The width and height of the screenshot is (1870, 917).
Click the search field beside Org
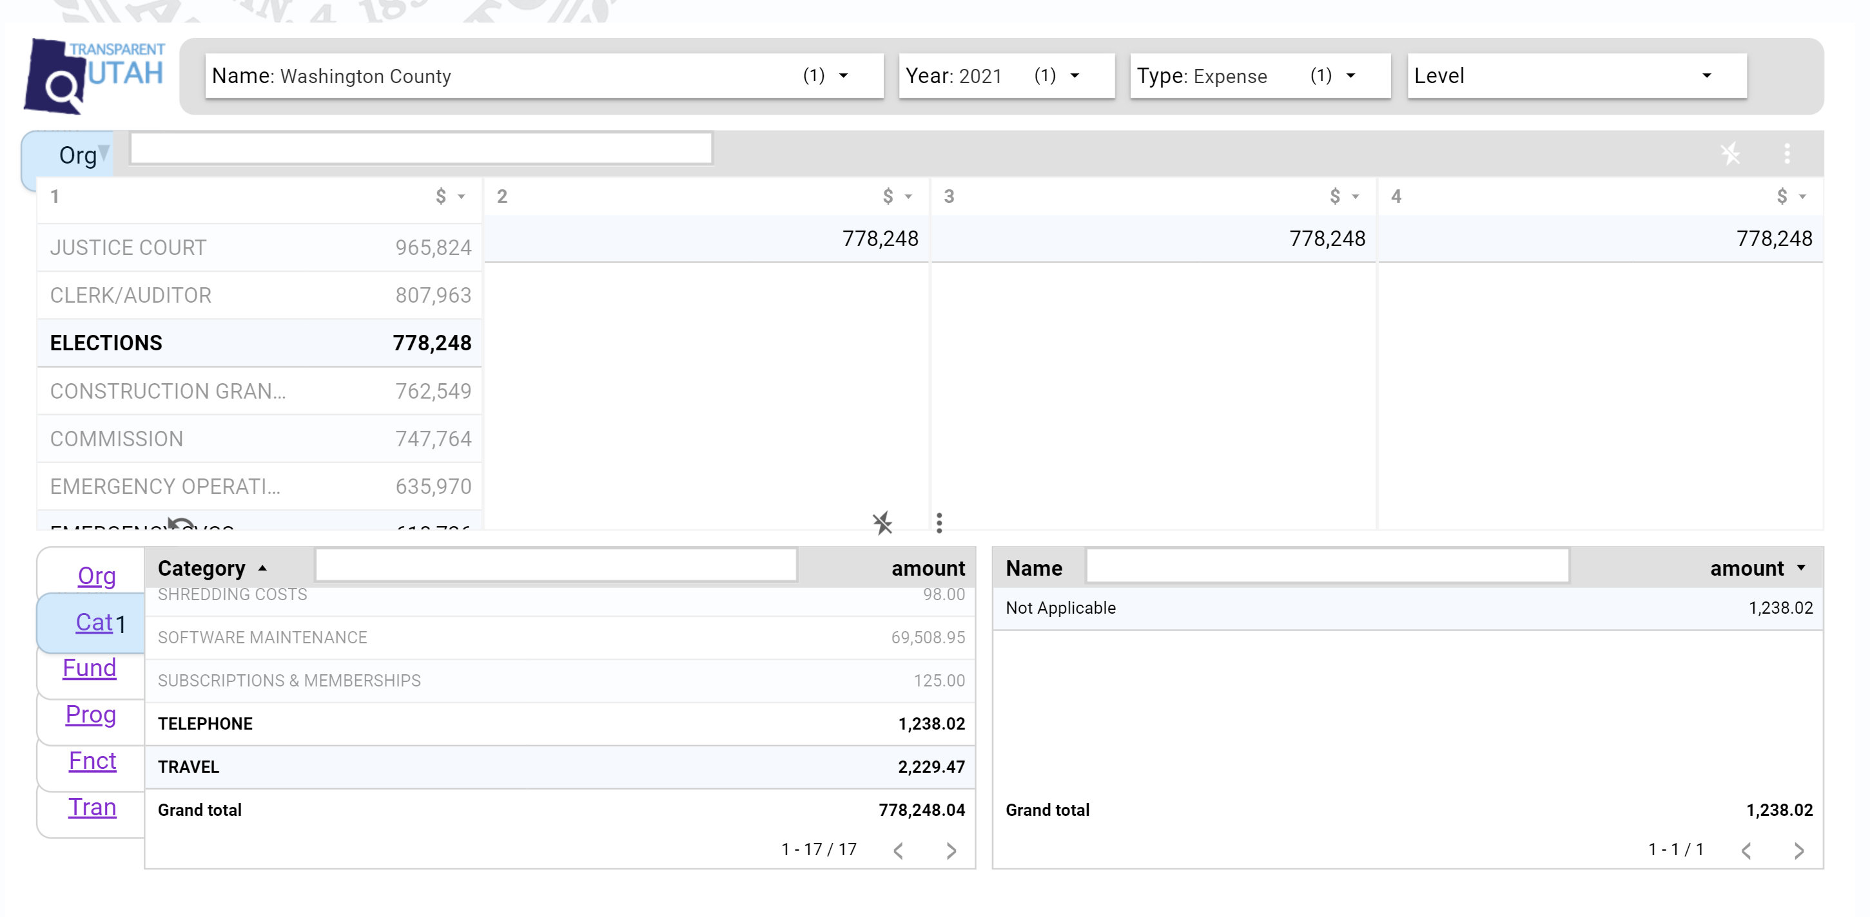point(421,149)
